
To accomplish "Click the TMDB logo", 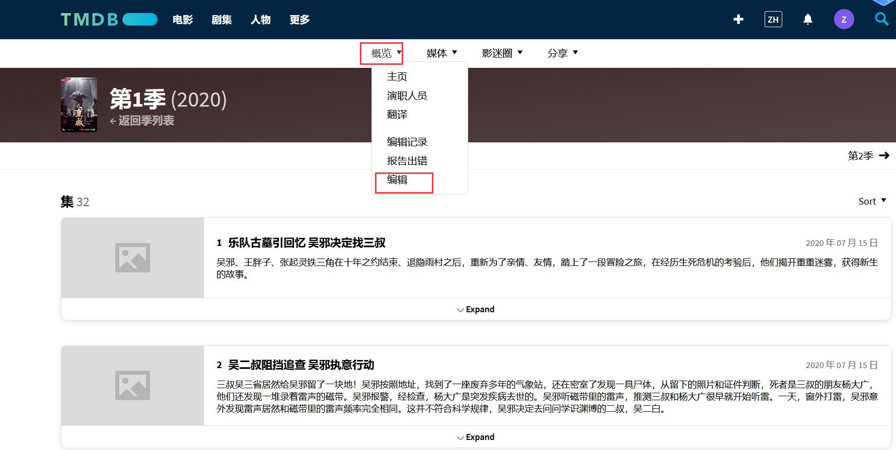I will 109,20.
